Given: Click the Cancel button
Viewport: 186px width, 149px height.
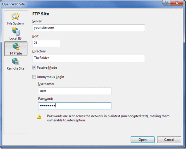Looking at the screenshot, I should click(169, 140).
